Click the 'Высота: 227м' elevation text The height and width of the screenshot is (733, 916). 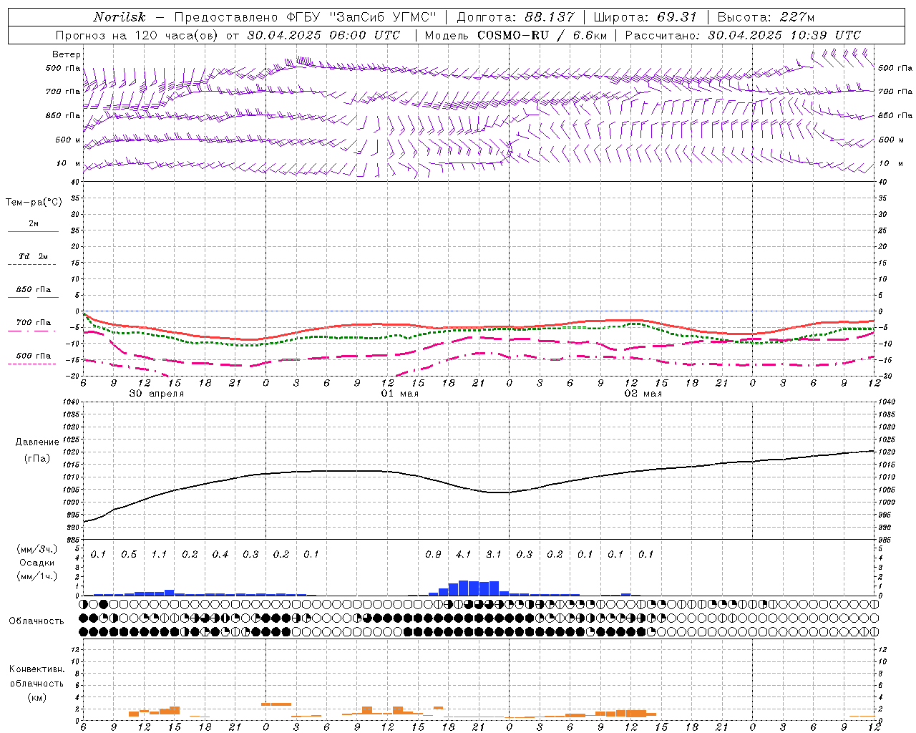766,17
